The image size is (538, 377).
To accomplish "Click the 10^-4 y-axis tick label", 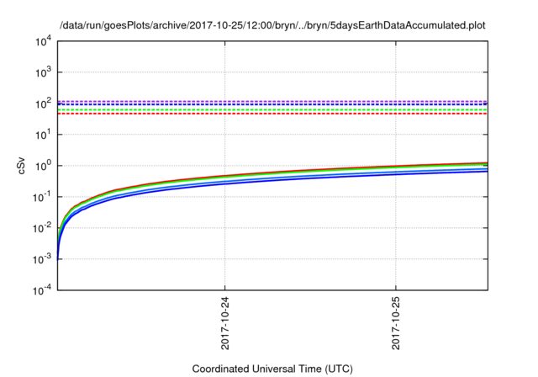I will click(42, 290).
